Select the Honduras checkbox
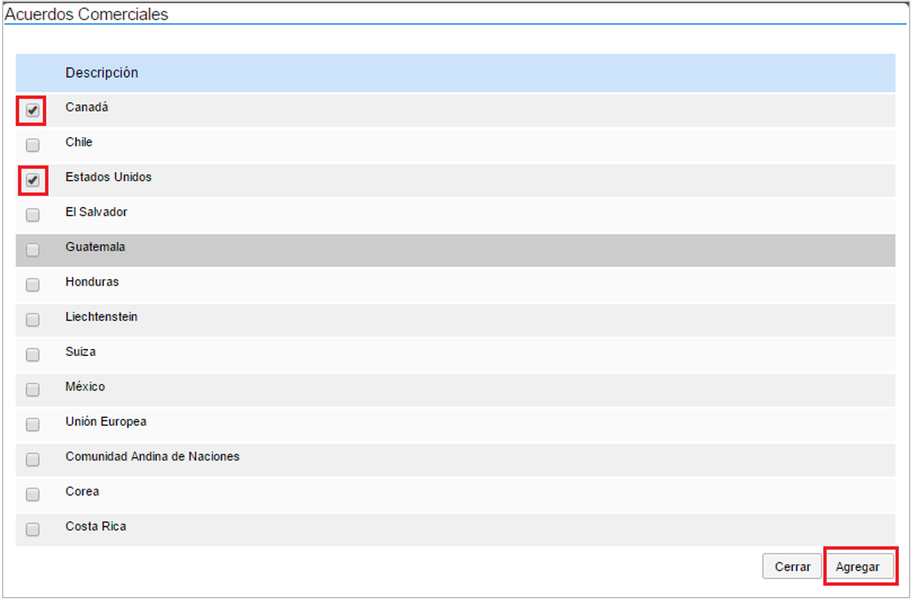This screenshot has height=601, width=913. click(32, 285)
